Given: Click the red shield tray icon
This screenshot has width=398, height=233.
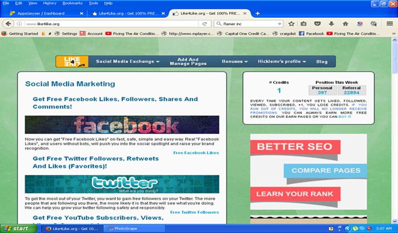Looking at the screenshot, I should coord(369,229).
